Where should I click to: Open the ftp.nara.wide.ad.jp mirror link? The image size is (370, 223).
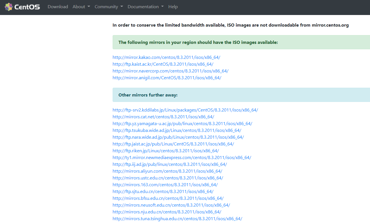[178, 137]
